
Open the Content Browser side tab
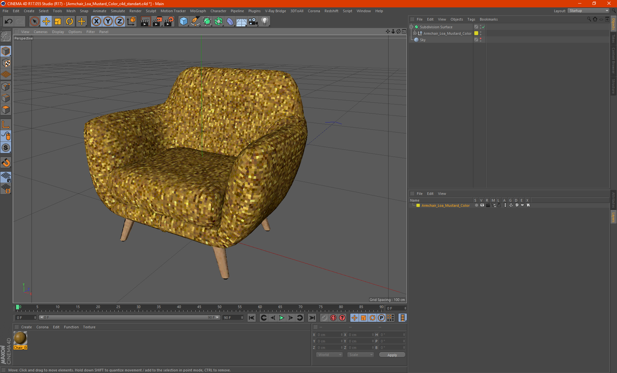point(613,60)
